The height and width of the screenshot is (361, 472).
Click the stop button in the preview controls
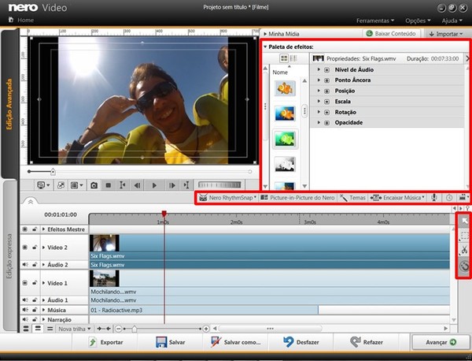[109, 185]
